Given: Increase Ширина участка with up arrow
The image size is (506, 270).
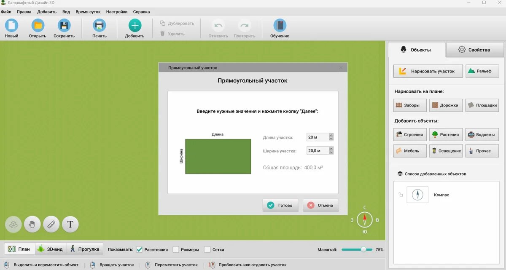Looking at the screenshot, I should coord(331,149).
